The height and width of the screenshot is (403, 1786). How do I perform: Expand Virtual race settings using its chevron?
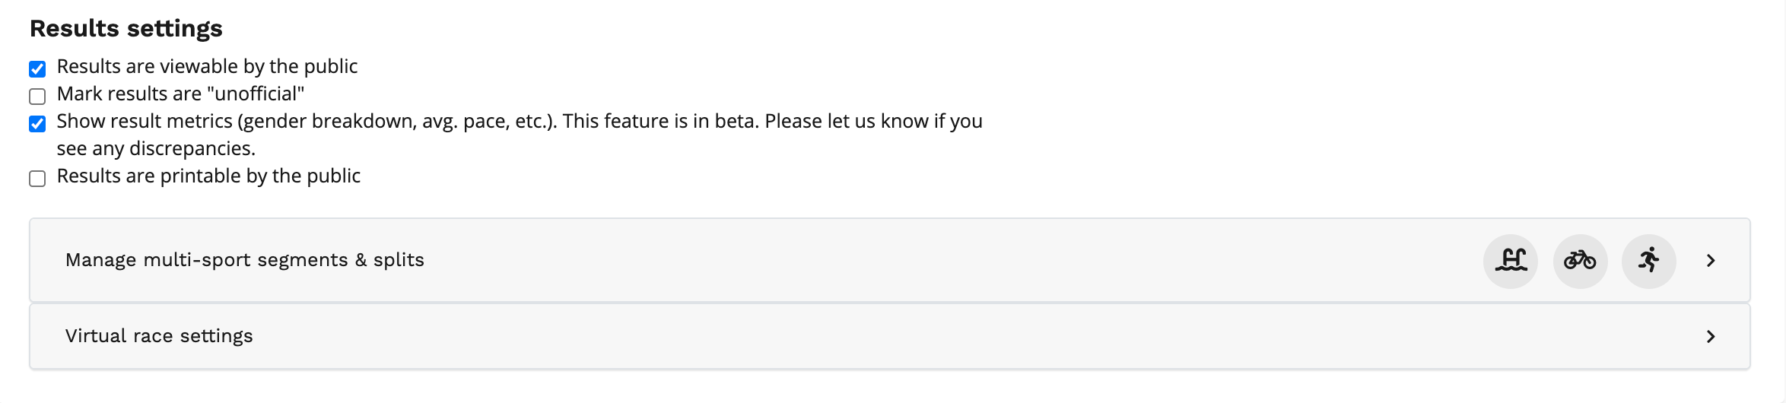point(1711,336)
